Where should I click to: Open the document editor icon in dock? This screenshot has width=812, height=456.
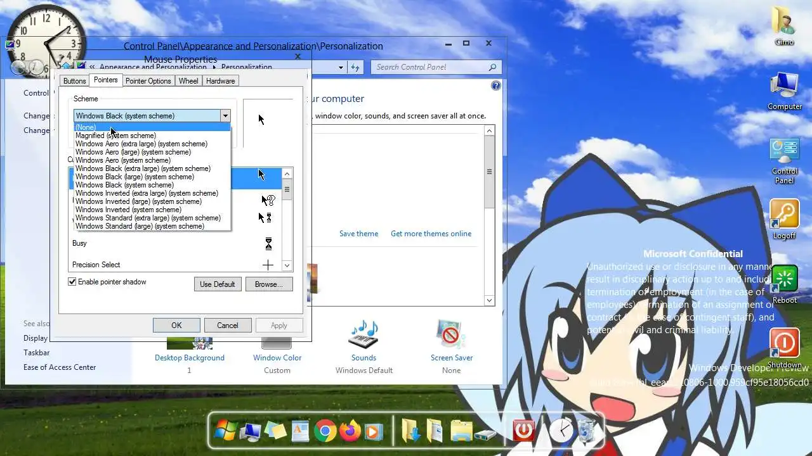coord(300,431)
